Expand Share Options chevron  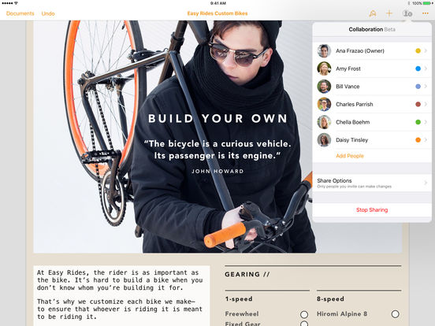(426, 183)
